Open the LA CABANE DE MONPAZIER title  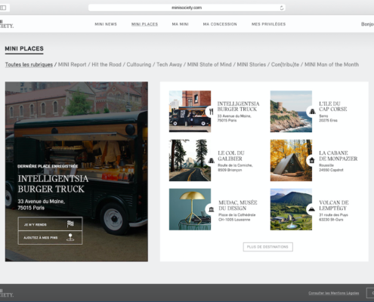[x=338, y=156]
